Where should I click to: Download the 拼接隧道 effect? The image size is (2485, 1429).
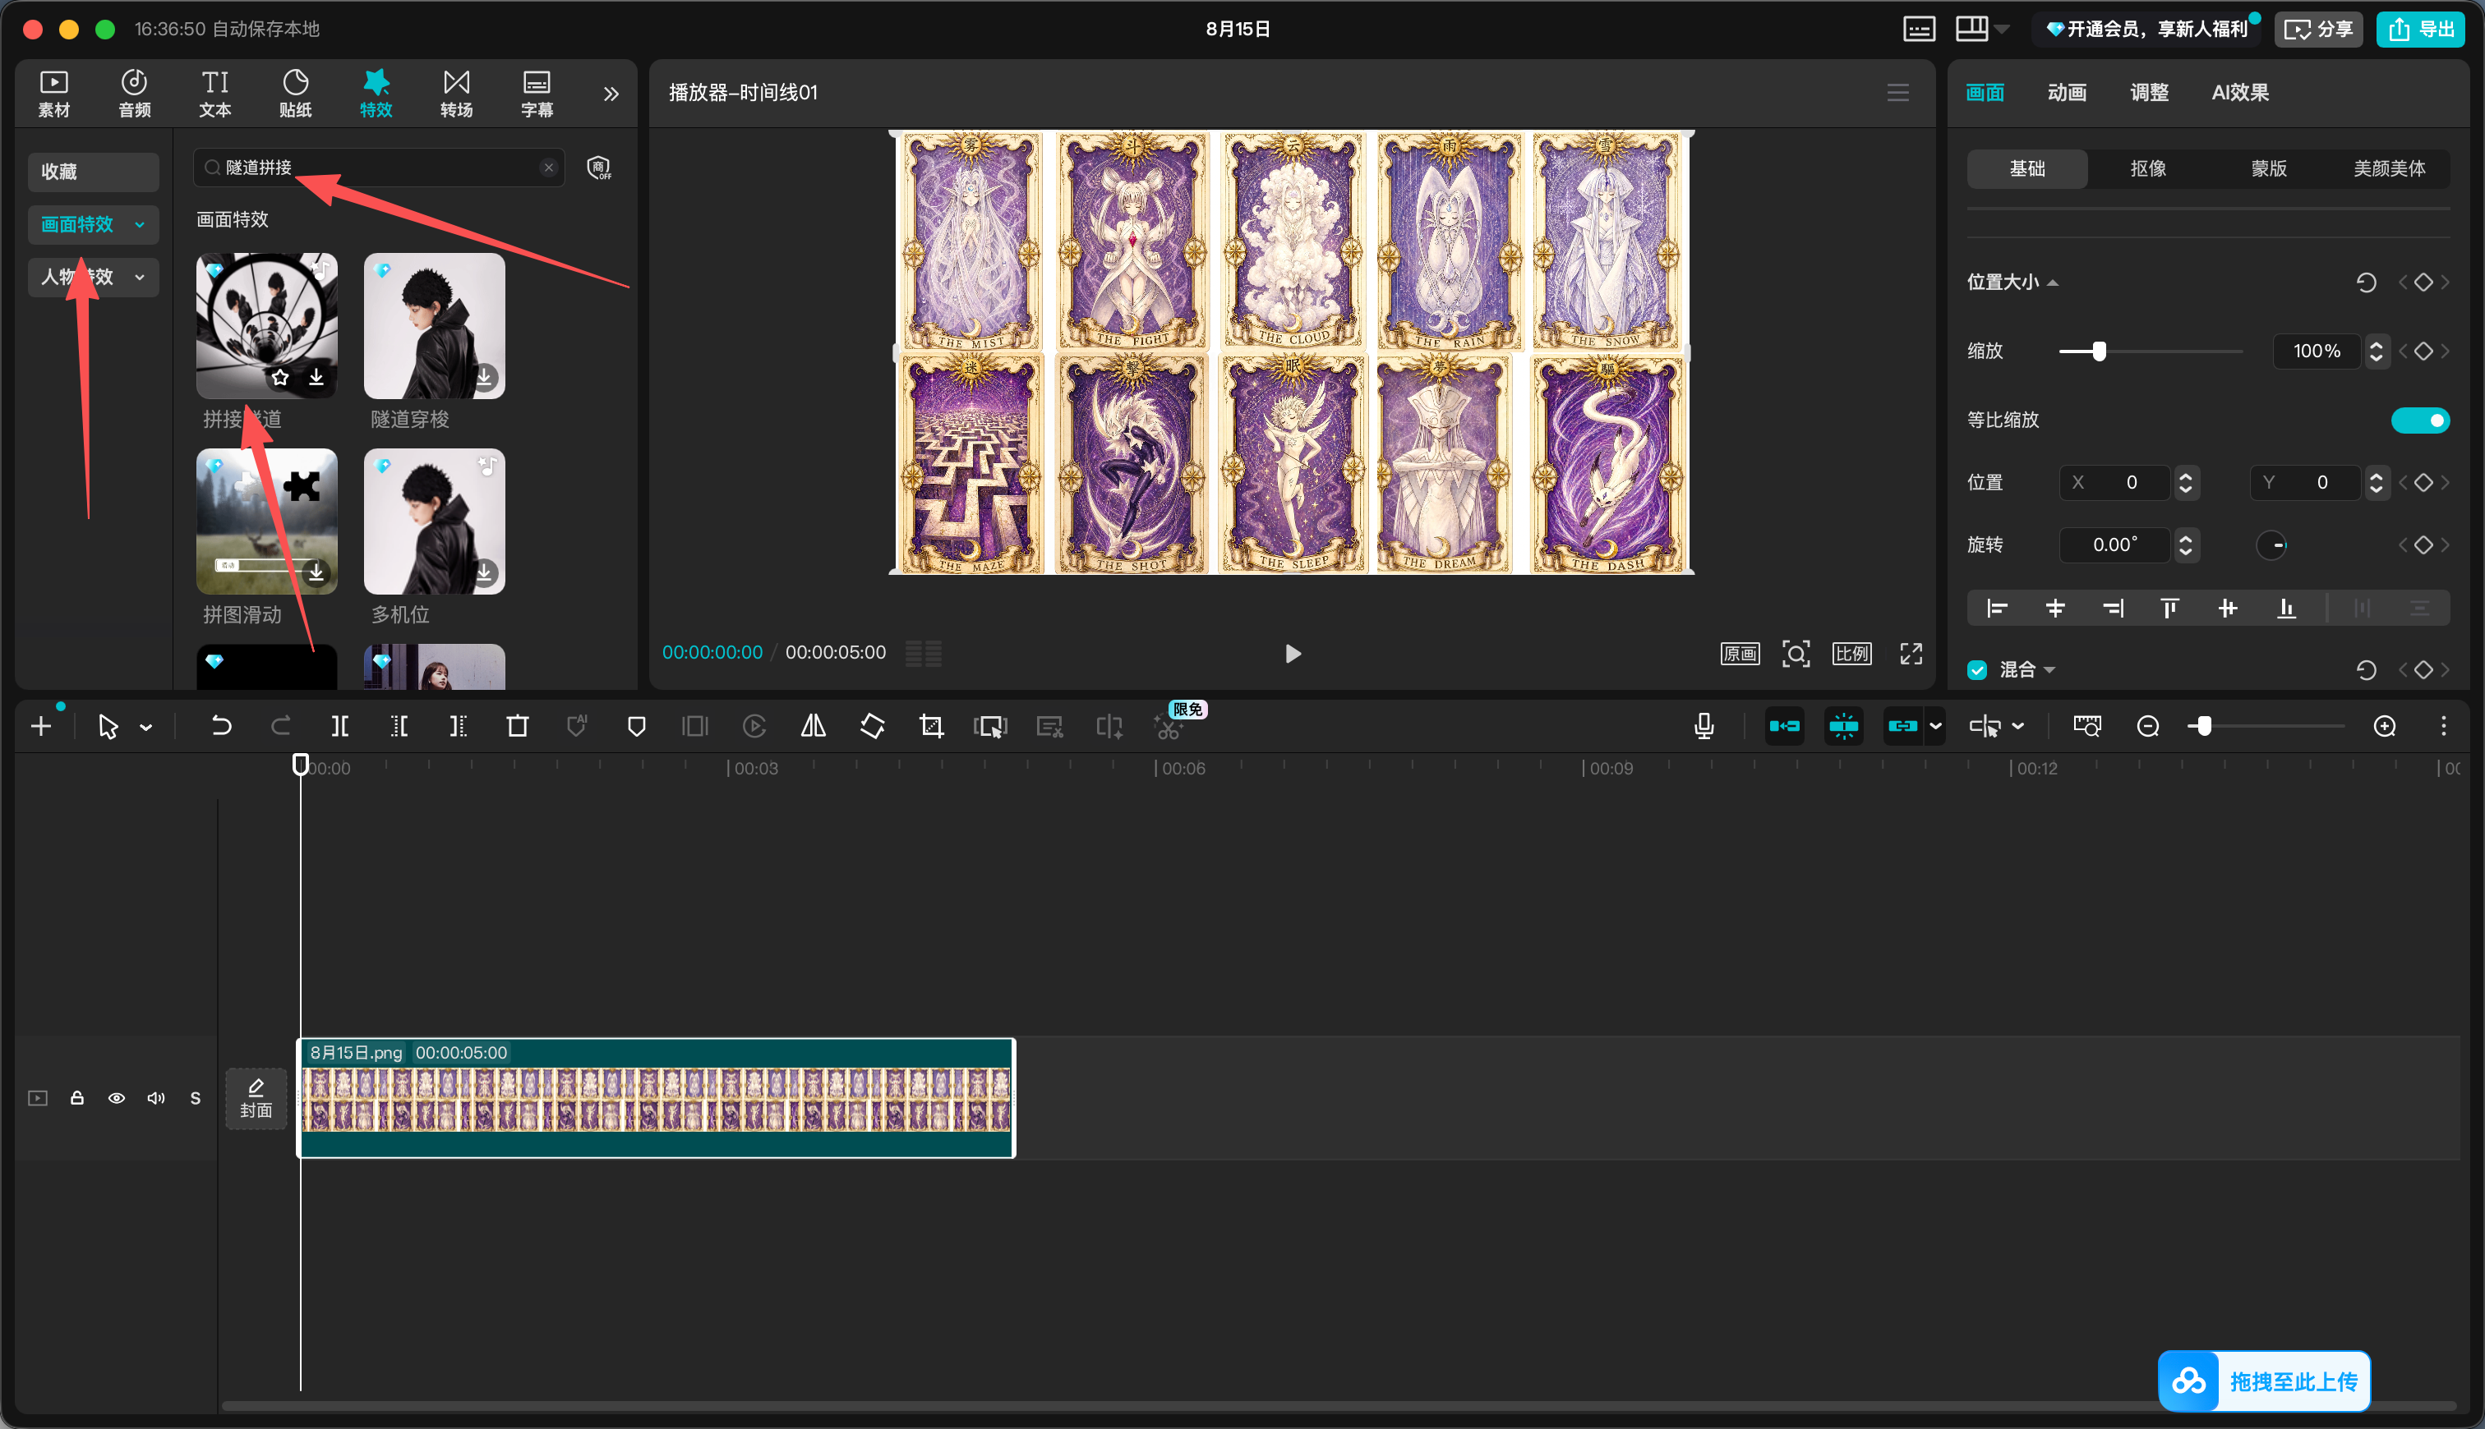tap(316, 377)
